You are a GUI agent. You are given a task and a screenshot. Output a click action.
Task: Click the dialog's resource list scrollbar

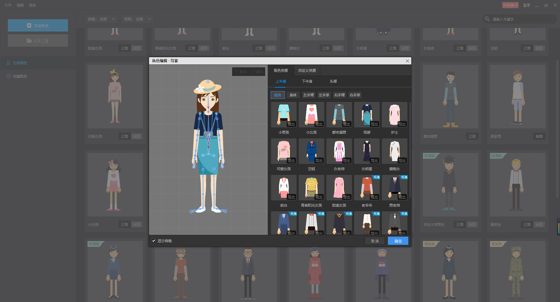coord(410,150)
